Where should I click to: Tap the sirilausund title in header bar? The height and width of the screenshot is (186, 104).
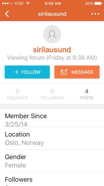point(52,14)
